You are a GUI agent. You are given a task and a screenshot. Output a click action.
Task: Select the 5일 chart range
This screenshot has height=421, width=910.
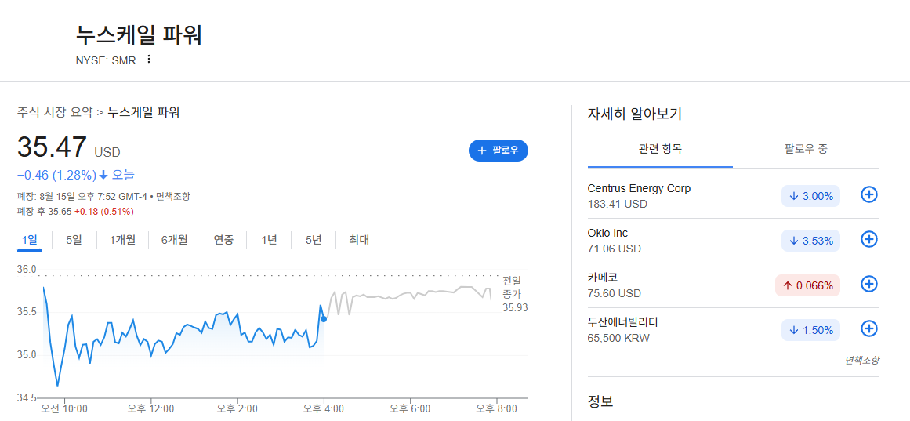coord(74,239)
